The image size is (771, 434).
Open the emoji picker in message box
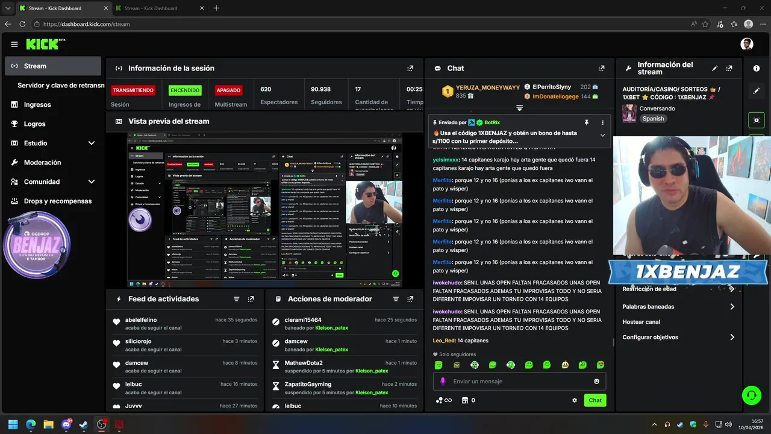[597, 381]
